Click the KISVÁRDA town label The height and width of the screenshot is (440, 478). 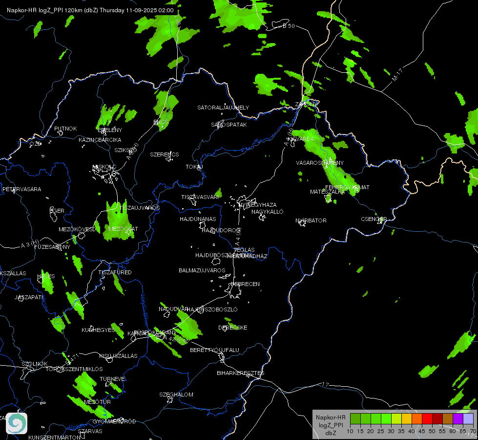click(301, 139)
